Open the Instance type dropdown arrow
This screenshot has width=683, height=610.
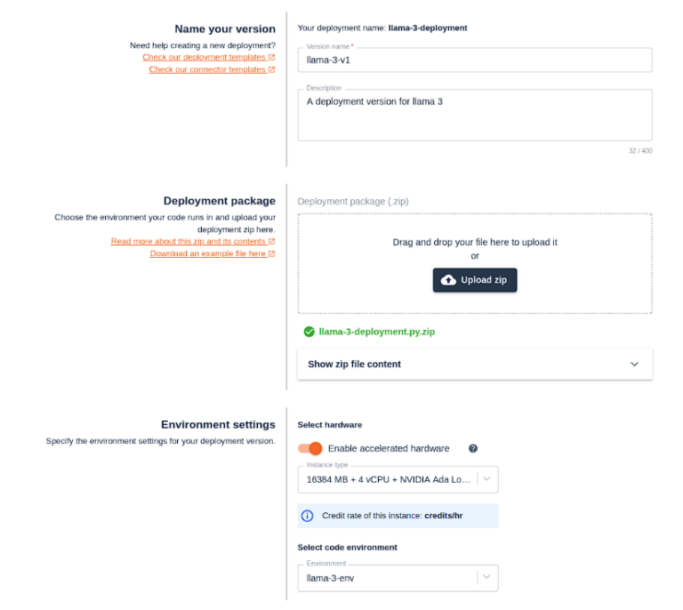coord(487,479)
